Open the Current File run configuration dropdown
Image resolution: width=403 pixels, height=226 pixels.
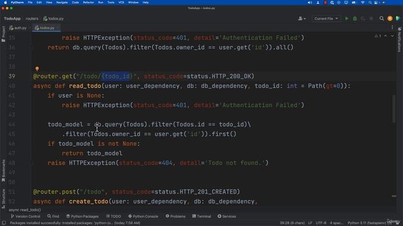pos(326,18)
